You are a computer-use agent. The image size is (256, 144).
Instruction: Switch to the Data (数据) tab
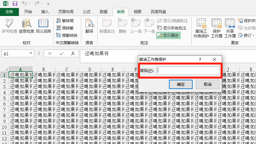pyautogui.click(x=103, y=12)
